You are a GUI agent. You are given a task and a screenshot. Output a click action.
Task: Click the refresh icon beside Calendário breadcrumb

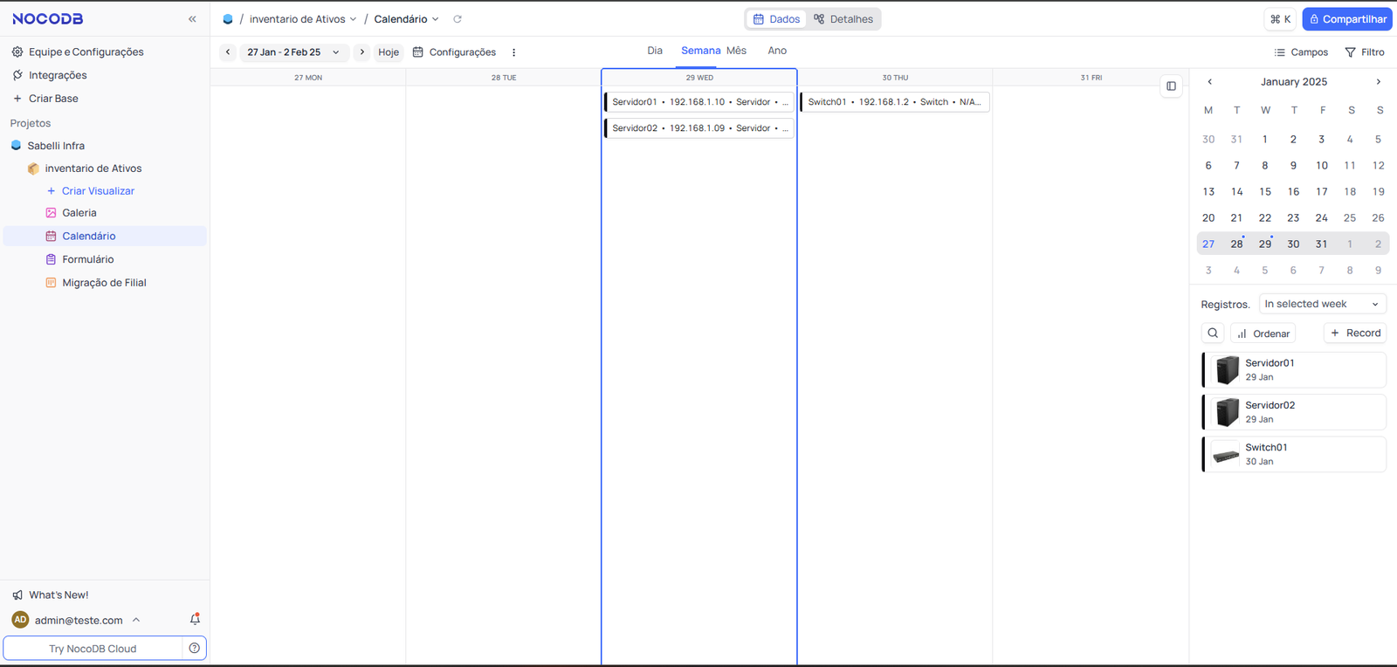point(458,19)
